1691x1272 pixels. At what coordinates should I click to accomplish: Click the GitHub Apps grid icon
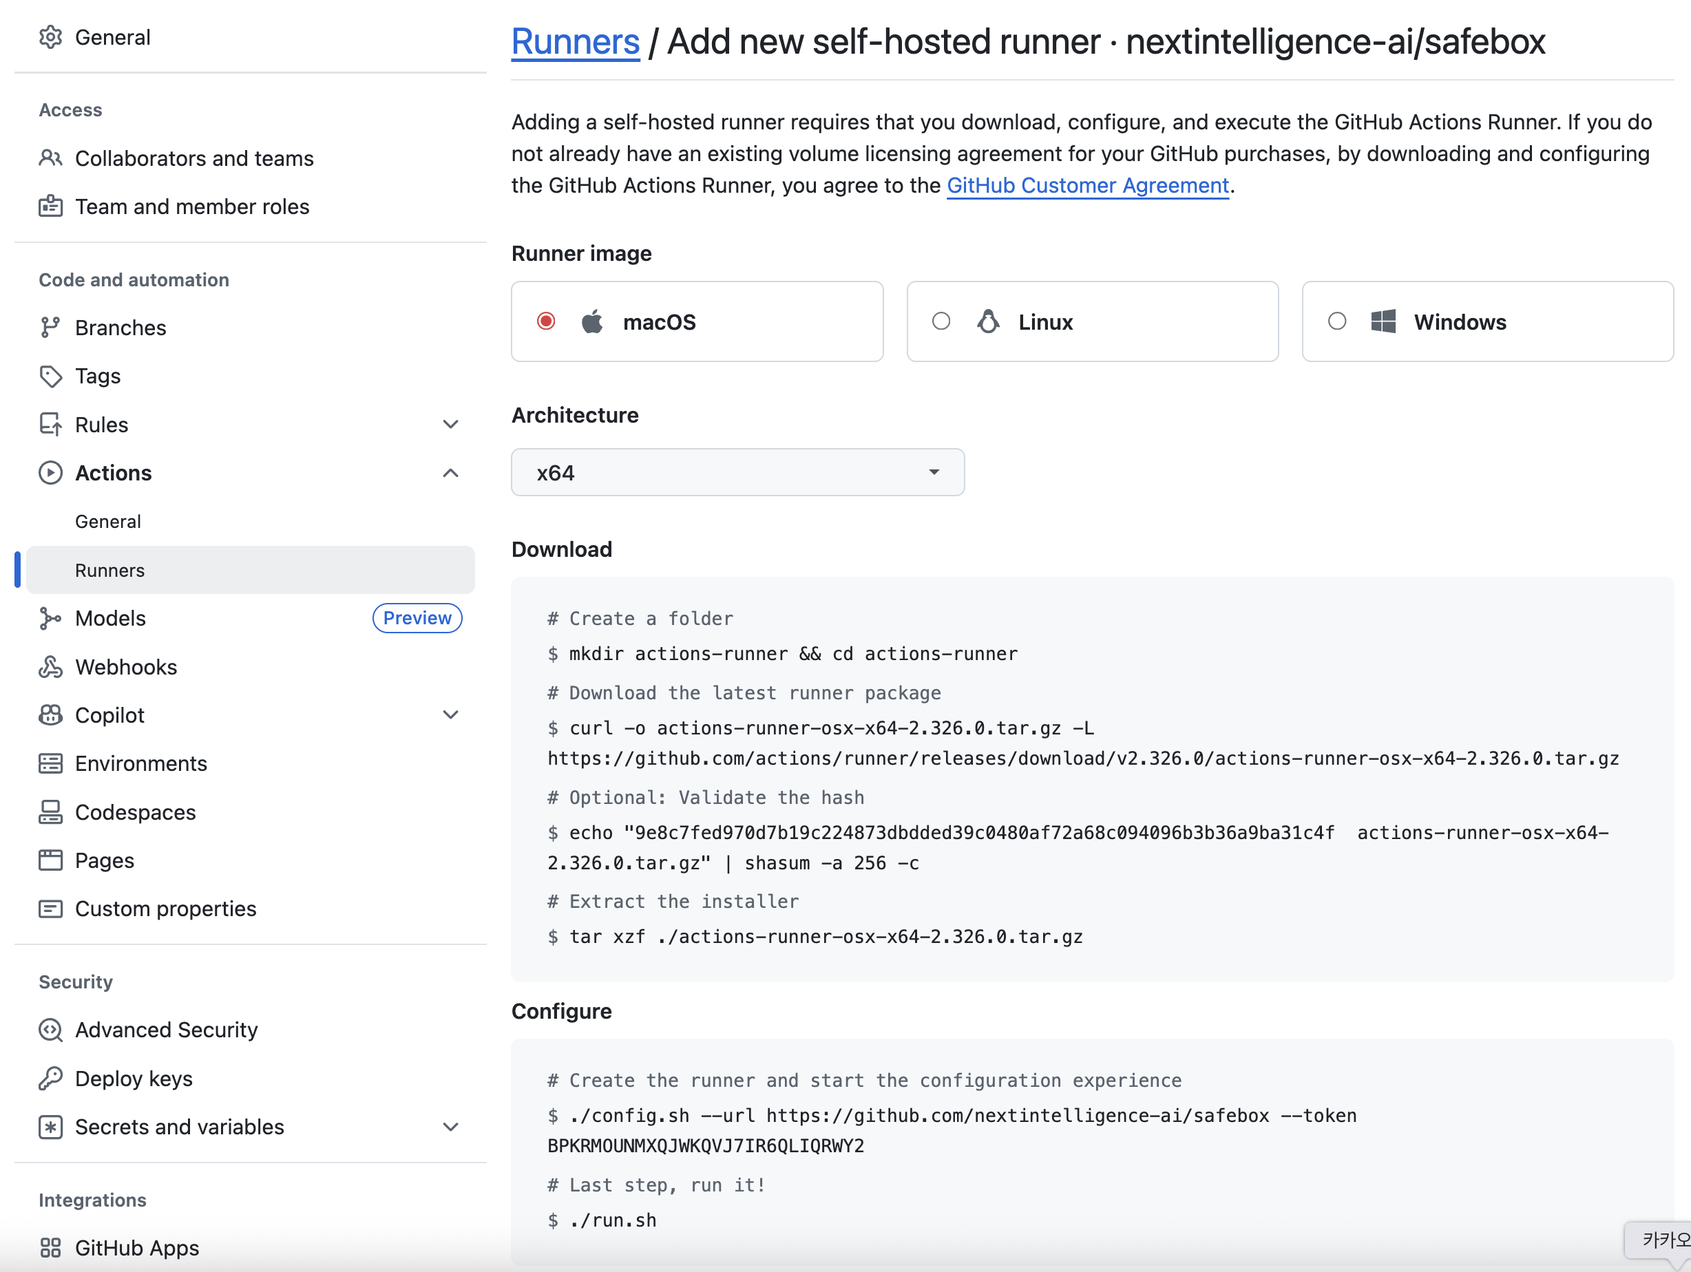(50, 1247)
